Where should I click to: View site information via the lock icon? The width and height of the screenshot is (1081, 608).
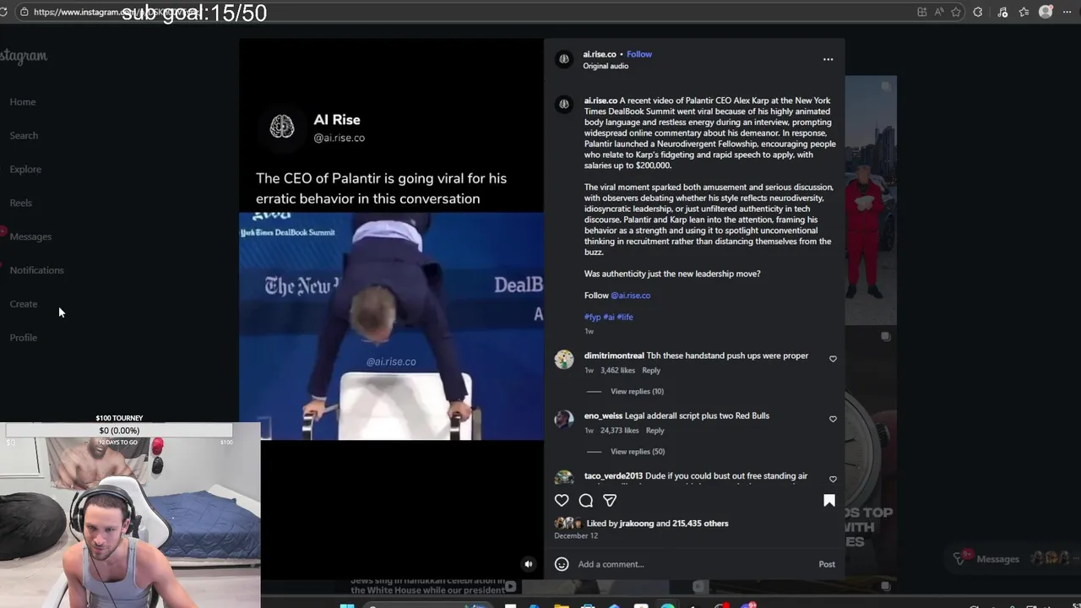coord(24,12)
